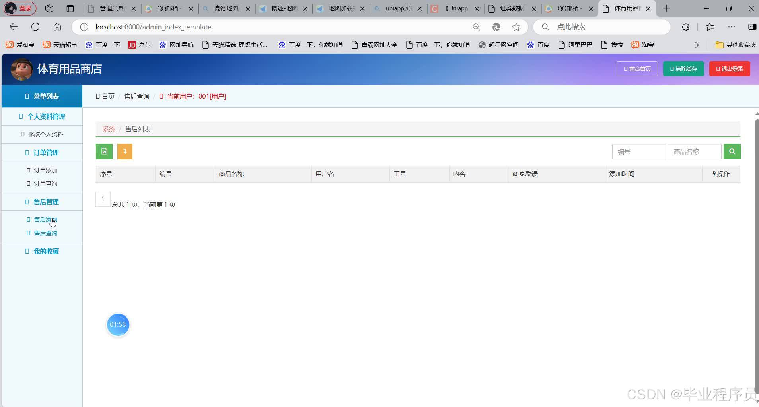This screenshot has width=759, height=407.
Task: Expand the 个人资料管理 menu section
Action: pos(42,116)
